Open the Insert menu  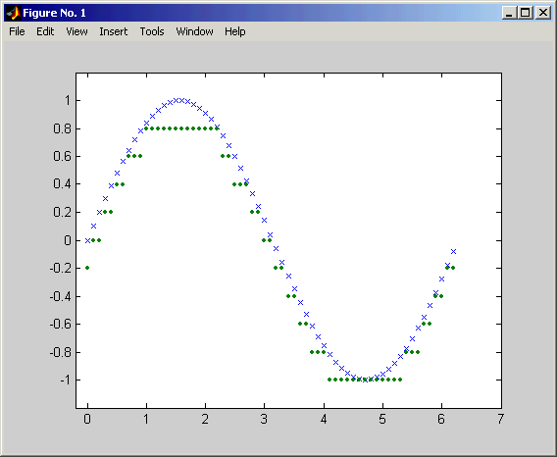[114, 31]
